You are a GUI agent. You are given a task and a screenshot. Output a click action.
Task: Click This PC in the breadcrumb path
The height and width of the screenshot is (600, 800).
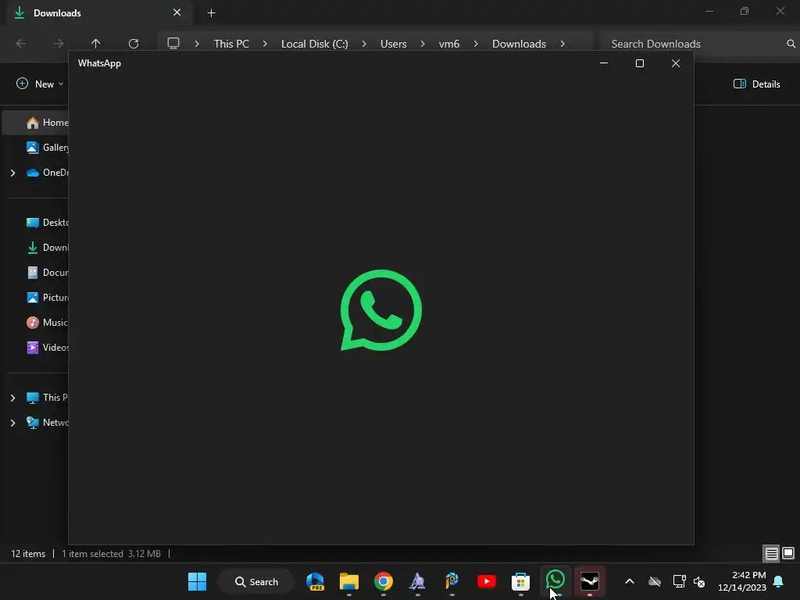pos(231,44)
